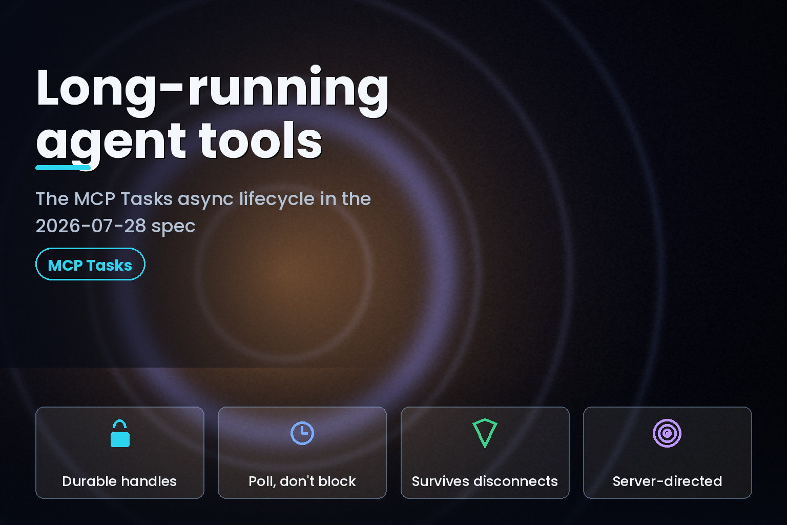787x525 pixels.
Task: Click the MCP Tasks pill tag
Action: click(90, 264)
